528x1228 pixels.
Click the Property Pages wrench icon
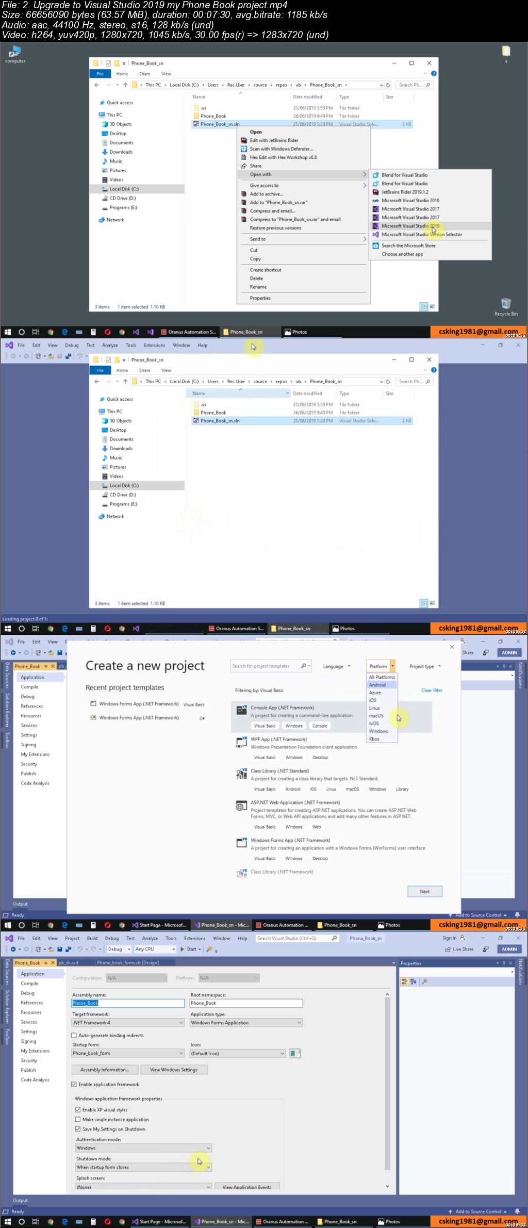click(424, 981)
